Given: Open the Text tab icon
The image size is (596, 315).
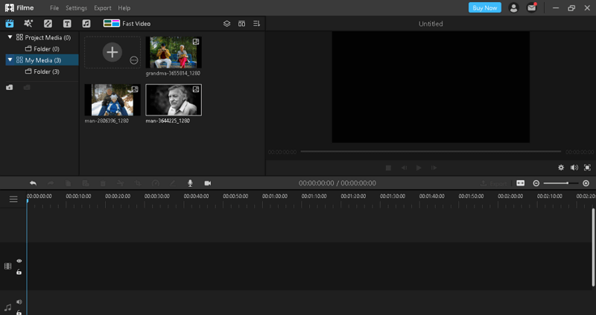Looking at the screenshot, I should point(67,24).
